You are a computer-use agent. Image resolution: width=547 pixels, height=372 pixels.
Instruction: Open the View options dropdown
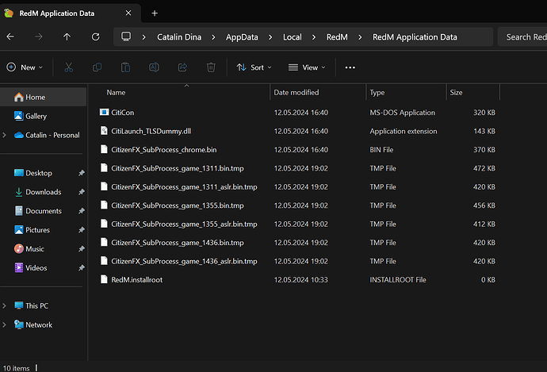307,67
